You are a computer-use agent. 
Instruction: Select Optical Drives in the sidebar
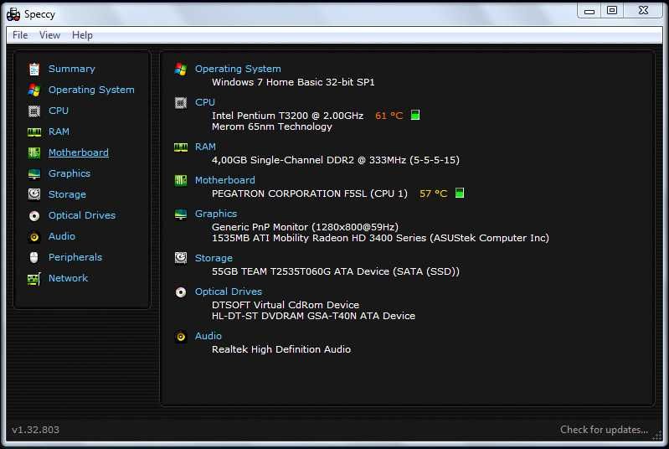(x=82, y=215)
